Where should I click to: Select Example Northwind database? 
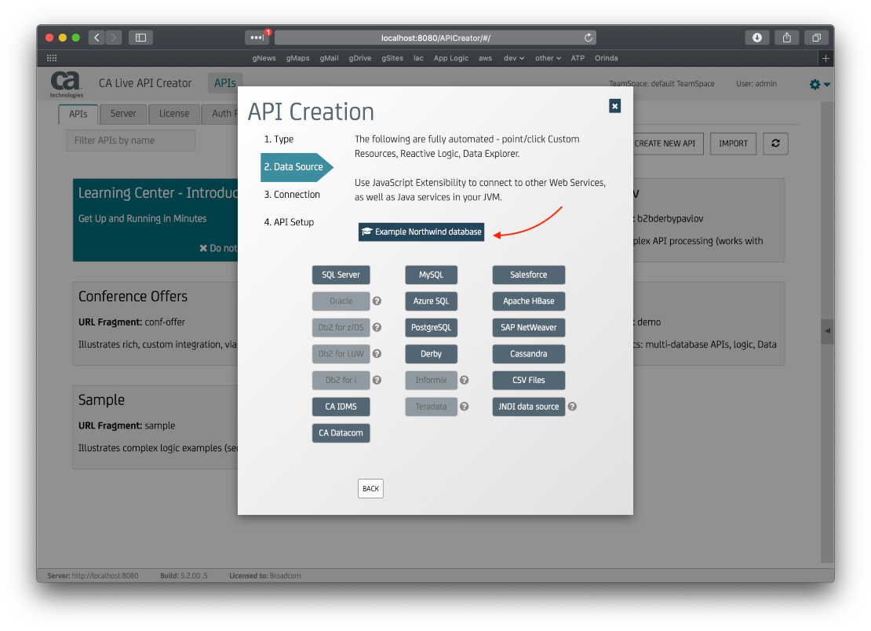(x=421, y=232)
